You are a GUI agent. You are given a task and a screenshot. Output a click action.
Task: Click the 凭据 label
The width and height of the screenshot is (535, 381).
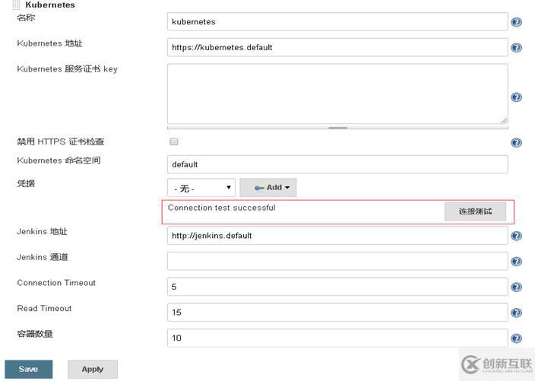pos(26,183)
